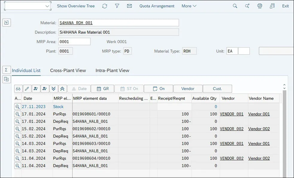
Task: Expand the More menu
Action: click(x=189, y=6)
